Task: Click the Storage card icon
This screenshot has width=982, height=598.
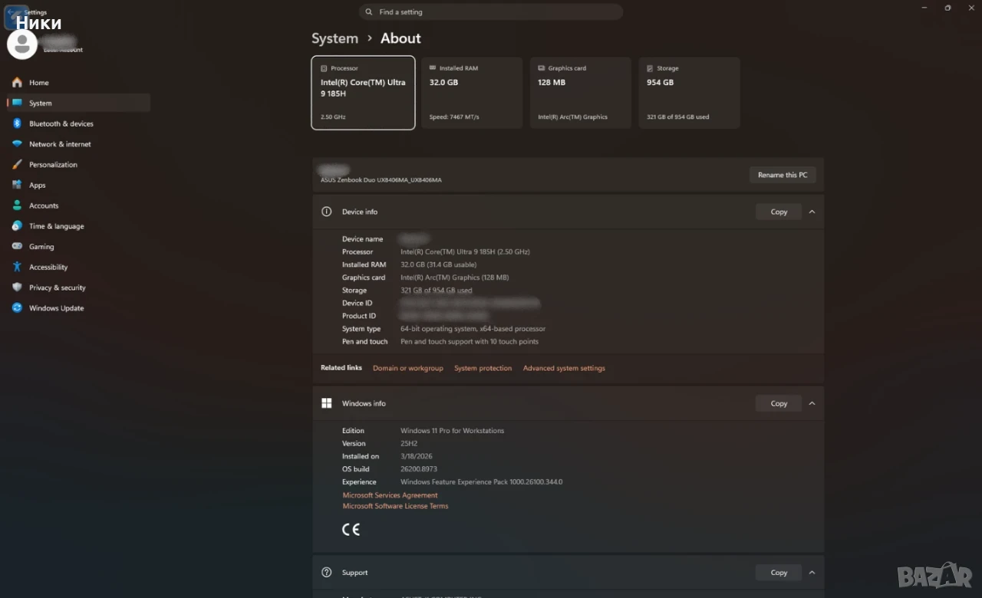Action: coord(651,68)
